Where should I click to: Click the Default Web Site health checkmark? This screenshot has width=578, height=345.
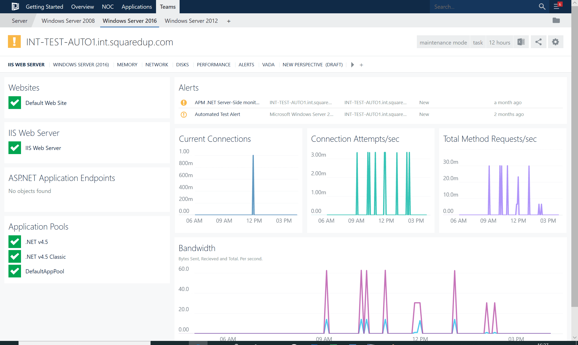(15, 103)
